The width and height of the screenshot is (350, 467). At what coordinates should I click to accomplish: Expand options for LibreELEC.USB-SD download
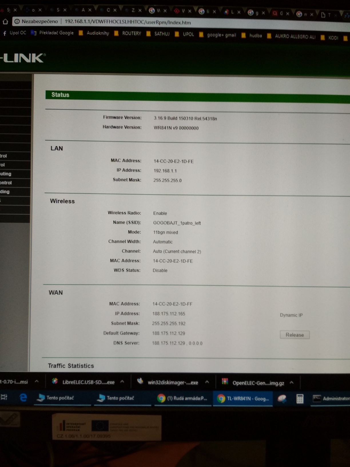(x=122, y=382)
